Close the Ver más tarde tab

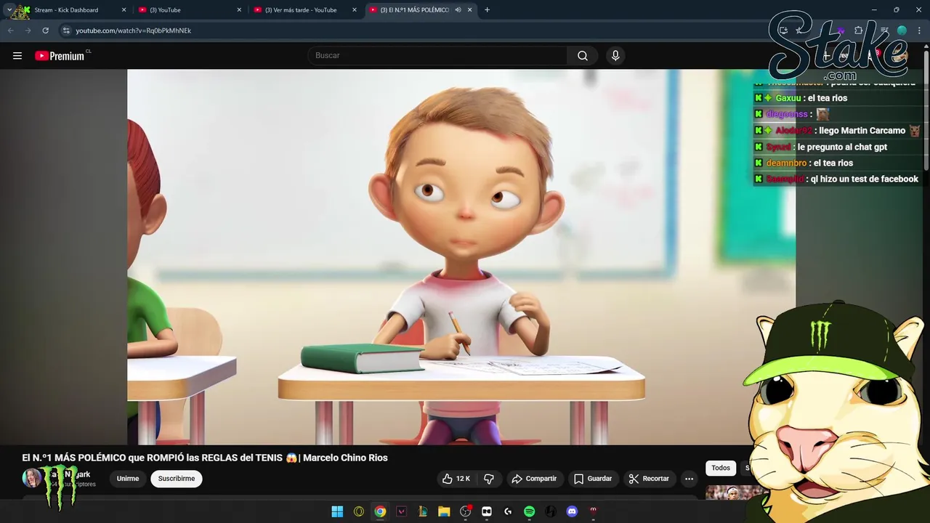tap(355, 10)
